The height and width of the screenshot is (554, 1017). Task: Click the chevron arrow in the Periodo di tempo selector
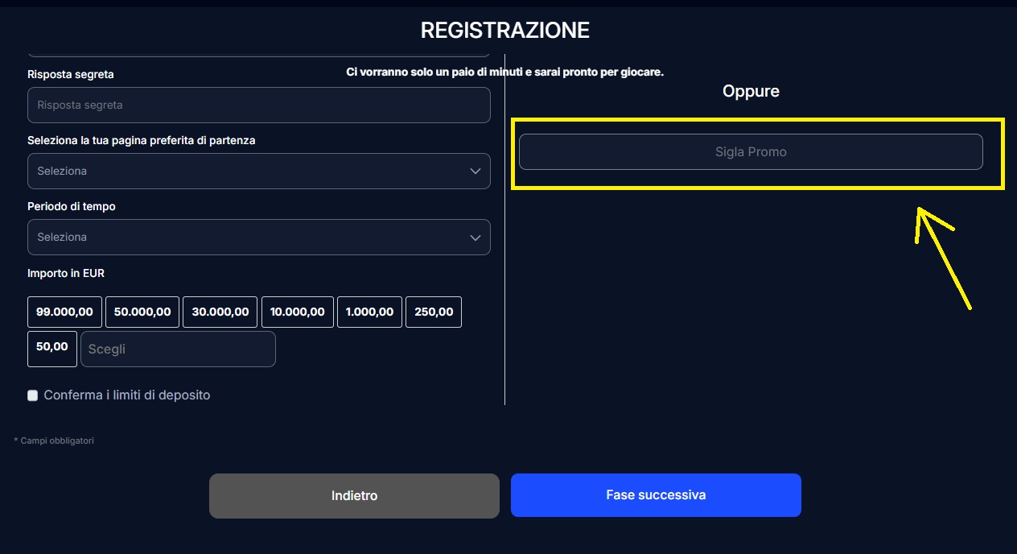tap(475, 238)
